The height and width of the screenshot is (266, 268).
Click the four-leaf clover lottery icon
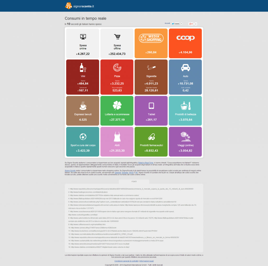[117, 106]
